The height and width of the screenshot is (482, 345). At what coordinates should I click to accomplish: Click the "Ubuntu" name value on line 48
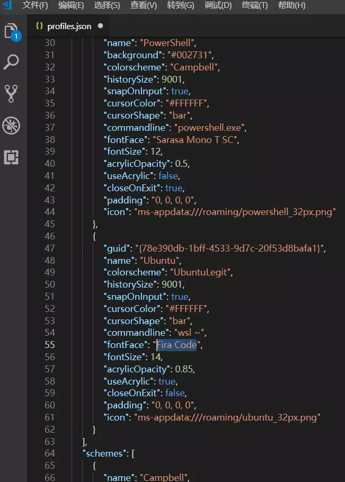pos(160,261)
